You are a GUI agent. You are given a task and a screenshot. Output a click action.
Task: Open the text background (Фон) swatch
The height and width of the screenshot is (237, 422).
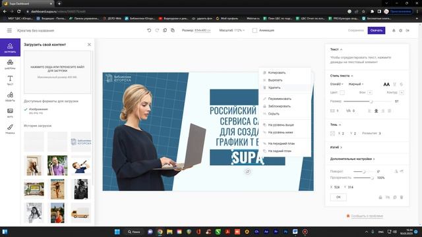pyautogui.click(x=370, y=92)
